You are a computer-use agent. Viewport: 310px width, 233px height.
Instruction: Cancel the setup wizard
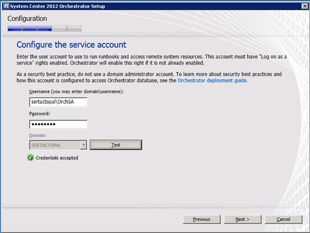point(283,219)
